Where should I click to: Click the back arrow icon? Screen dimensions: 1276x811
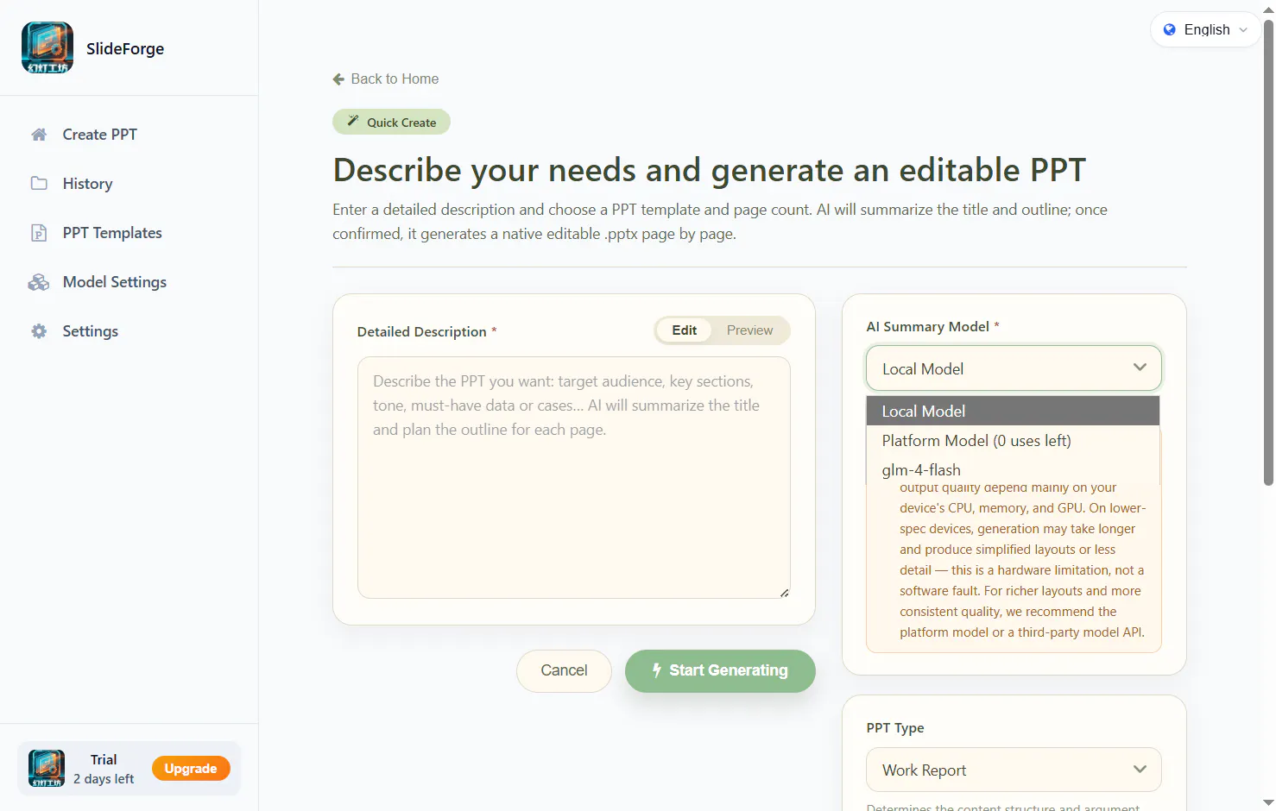(338, 79)
